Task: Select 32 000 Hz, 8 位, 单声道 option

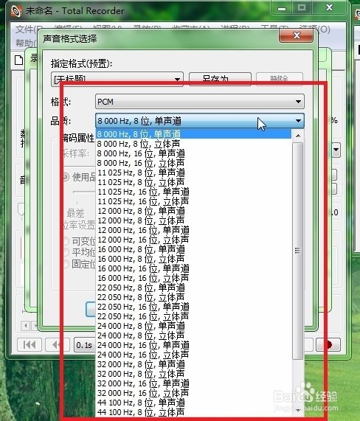Action: [x=193, y=363]
